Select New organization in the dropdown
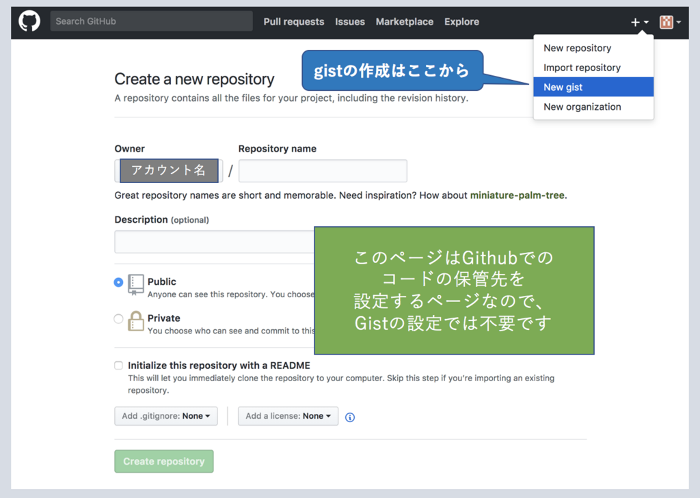 tap(593, 107)
